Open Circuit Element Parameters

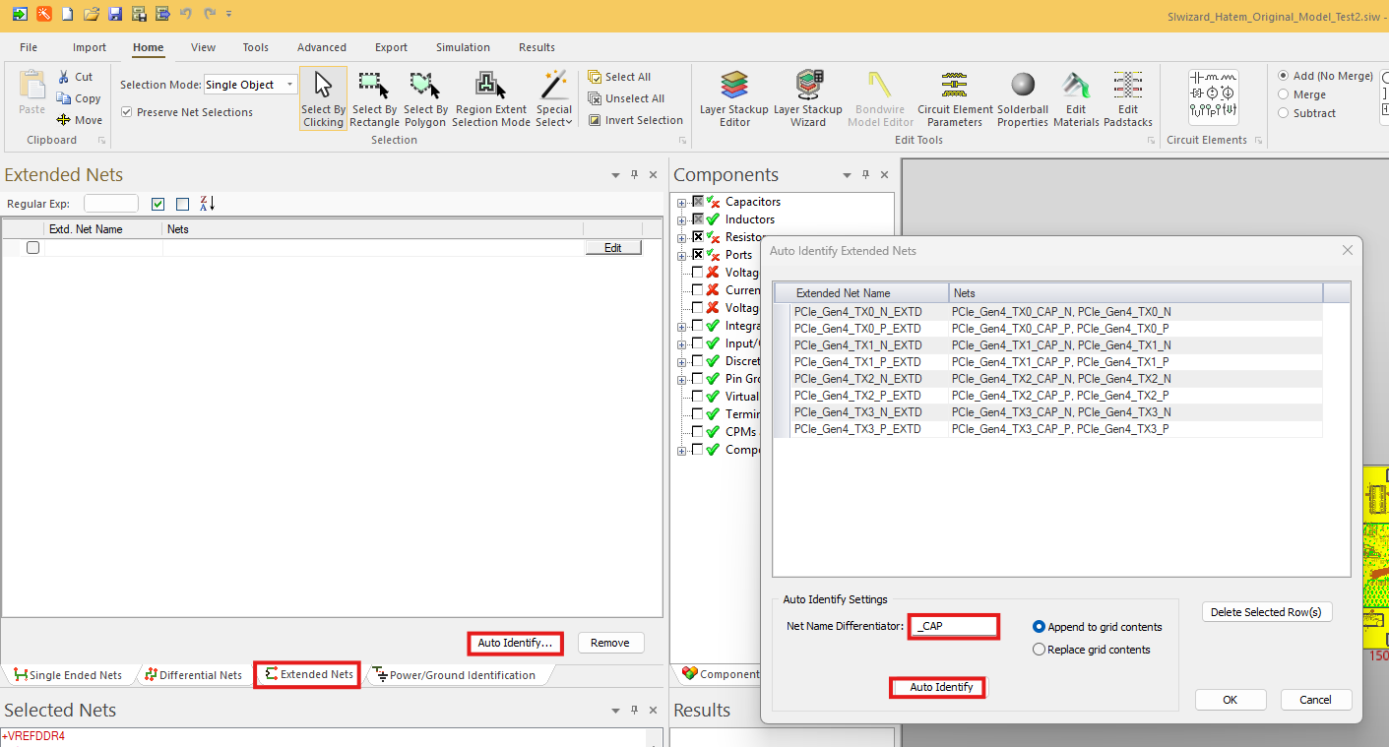pyautogui.click(x=954, y=96)
